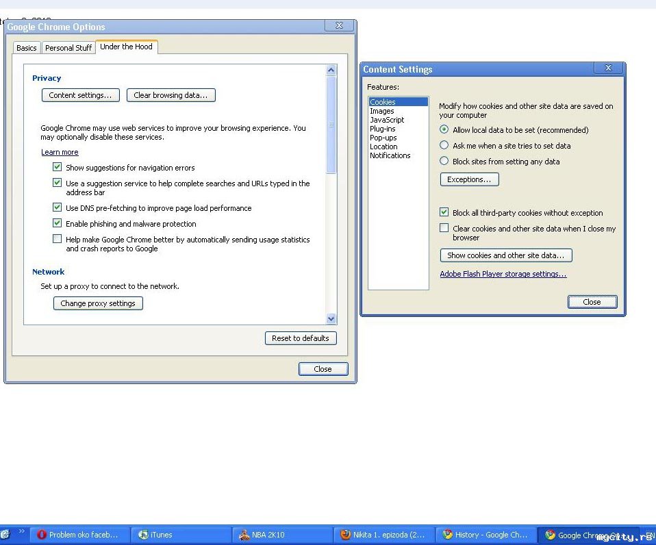Viewport: 656px width, 545px height.
Task: Select Plug-ins in the Features list
Action: click(x=398, y=129)
